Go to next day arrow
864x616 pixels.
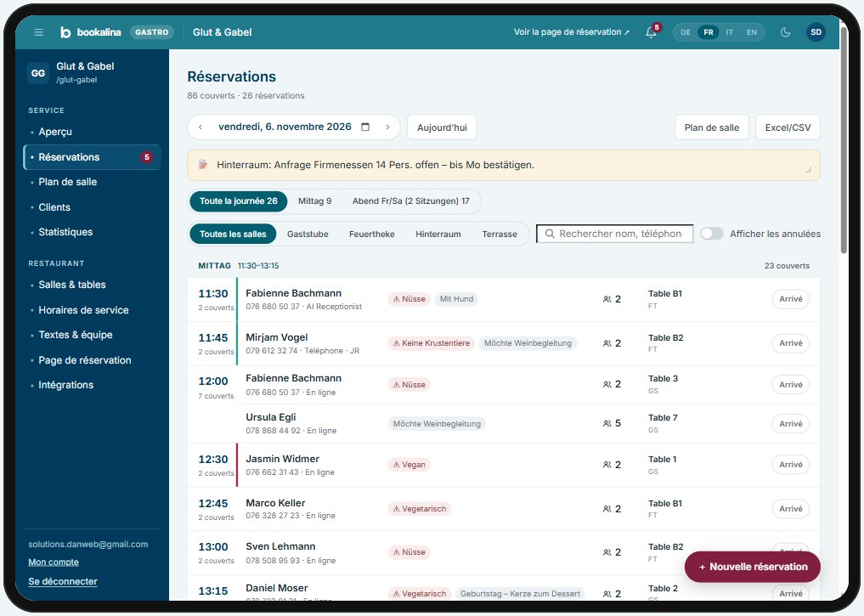click(x=388, y=127)
